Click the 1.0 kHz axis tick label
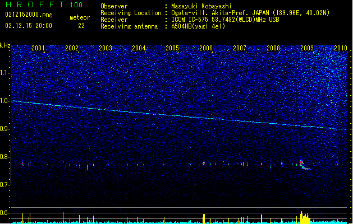353x224 pixels. [5, 101]
